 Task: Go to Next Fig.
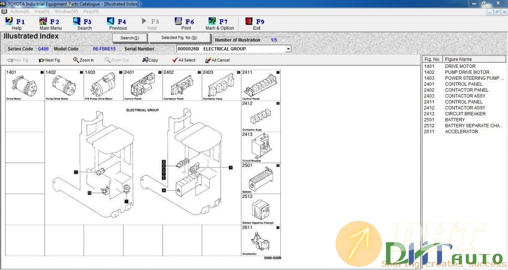point(50,60)
